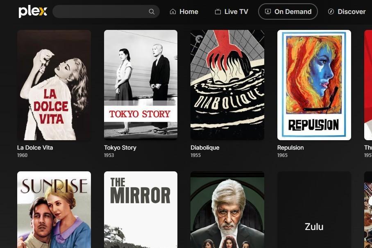Open the Sunrise movie poster
372x248 pixels.
click(x=54, y=210)
